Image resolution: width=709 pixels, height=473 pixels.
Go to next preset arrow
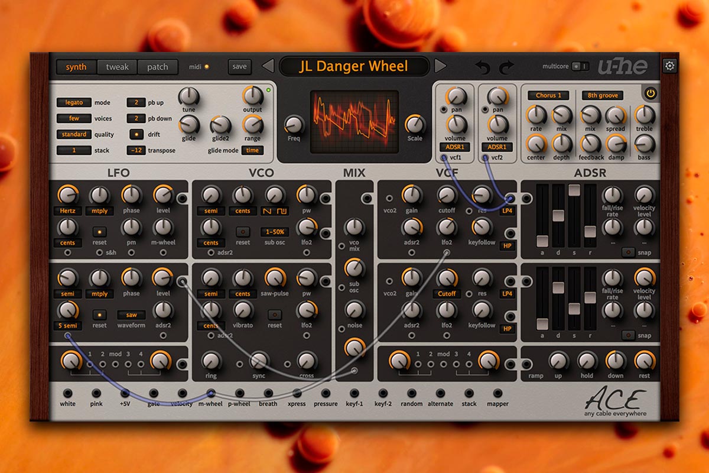[x=440, y=66]
